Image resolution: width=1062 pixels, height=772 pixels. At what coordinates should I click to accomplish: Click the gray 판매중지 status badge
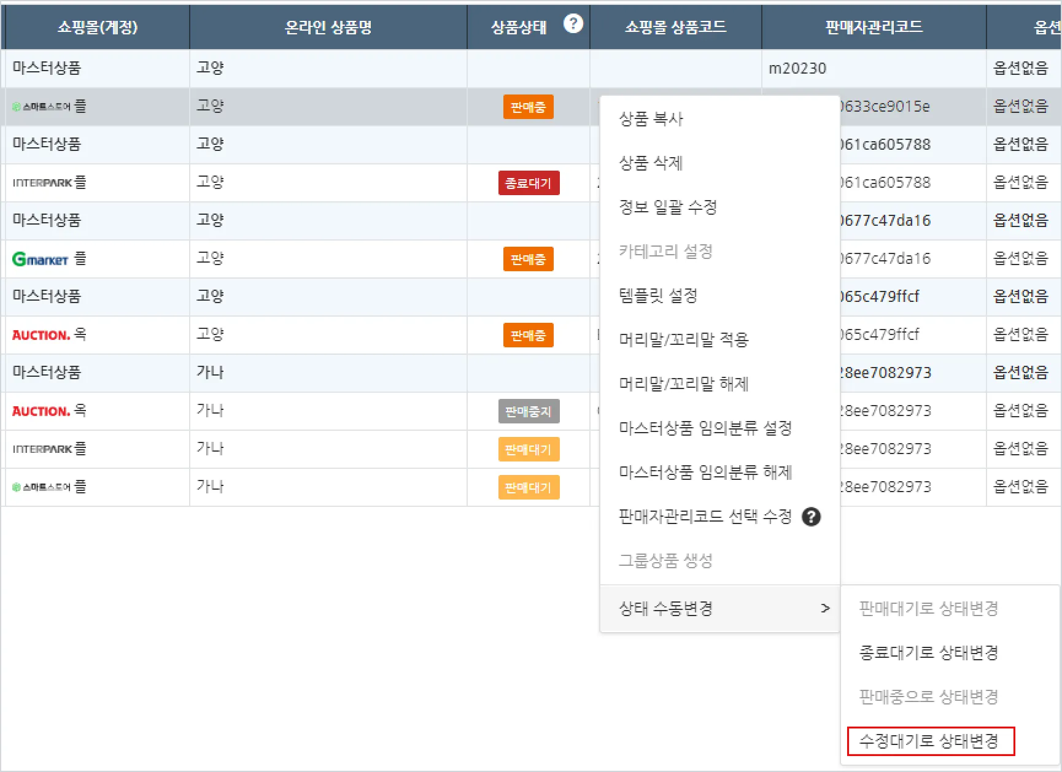(529, 411)
